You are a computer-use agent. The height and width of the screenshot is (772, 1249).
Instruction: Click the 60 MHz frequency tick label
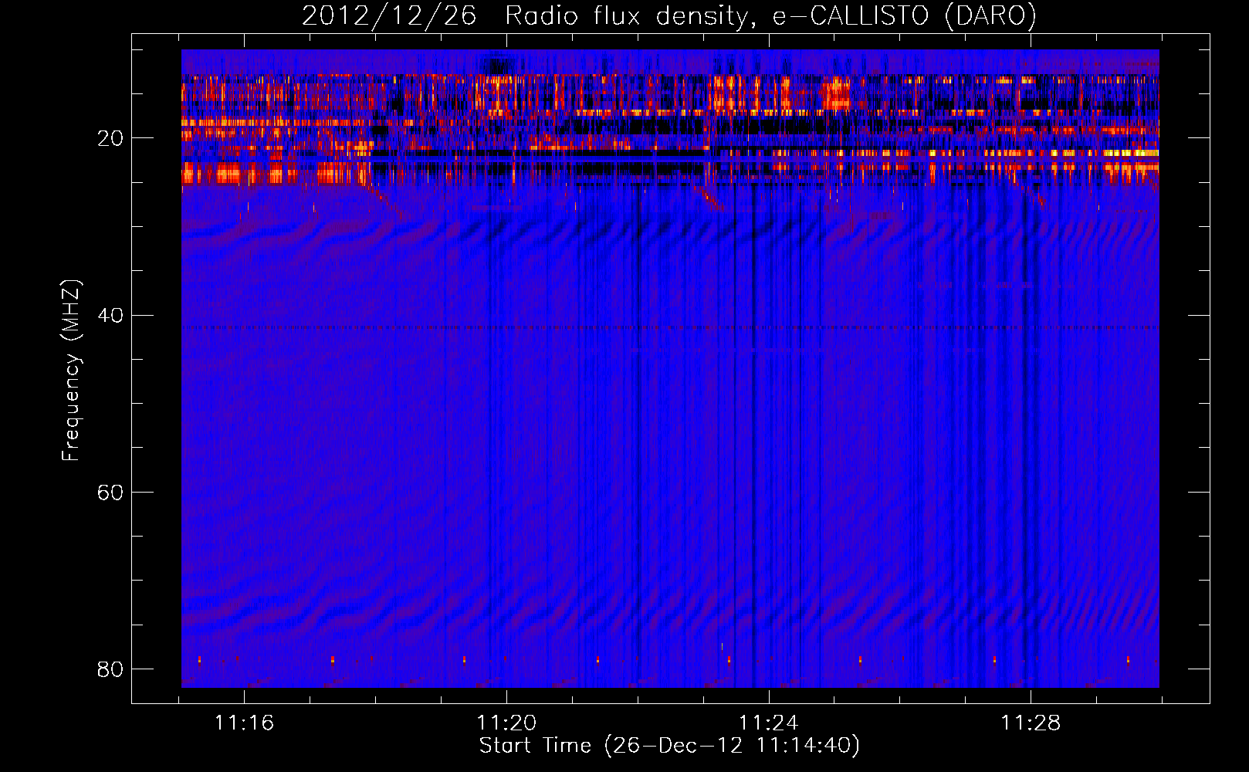[x=110, y=493]
